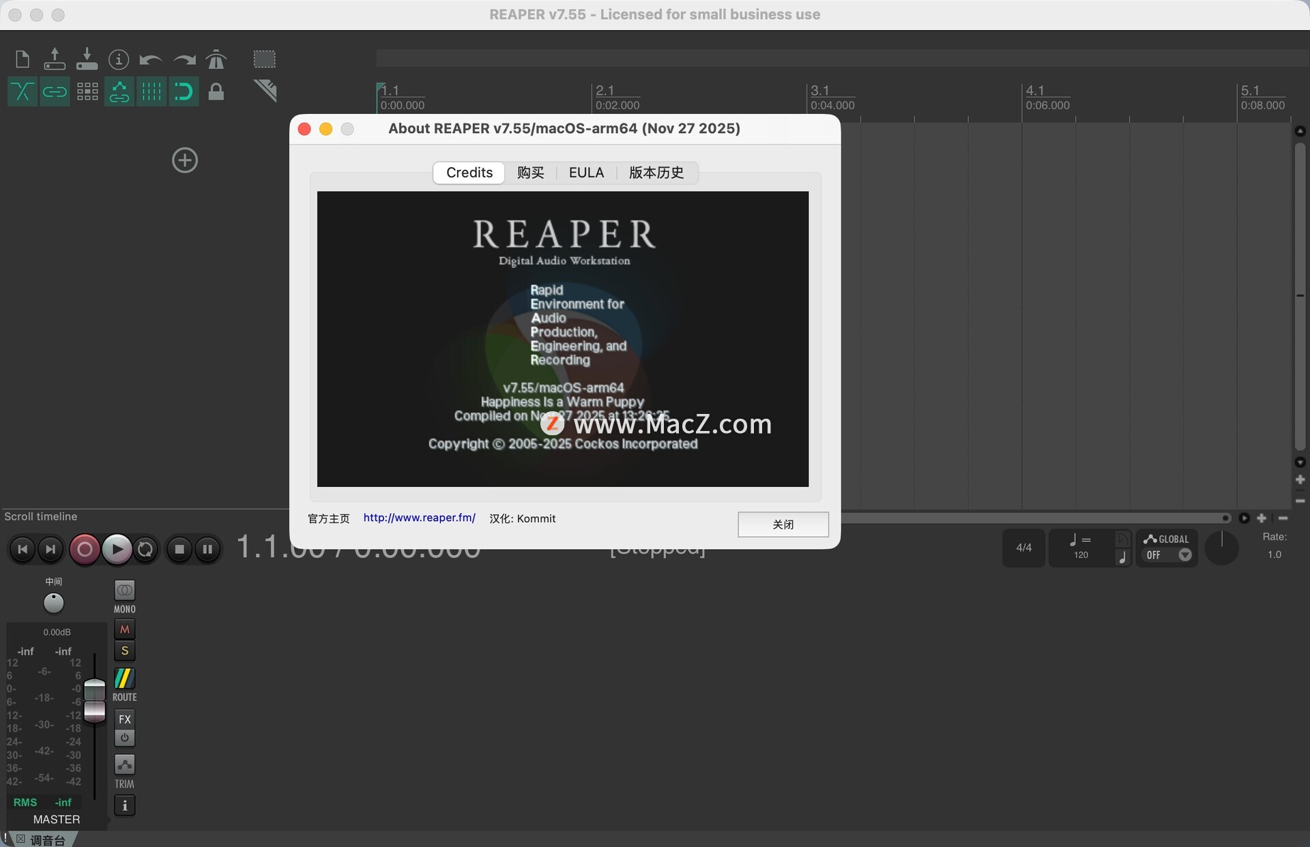Toggle master MONO button
The width and height of the screenshot is (1310, 847).
(x=124, y=590)
